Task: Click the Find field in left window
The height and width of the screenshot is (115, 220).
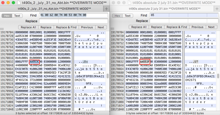Action: click(x=73, y=15)
